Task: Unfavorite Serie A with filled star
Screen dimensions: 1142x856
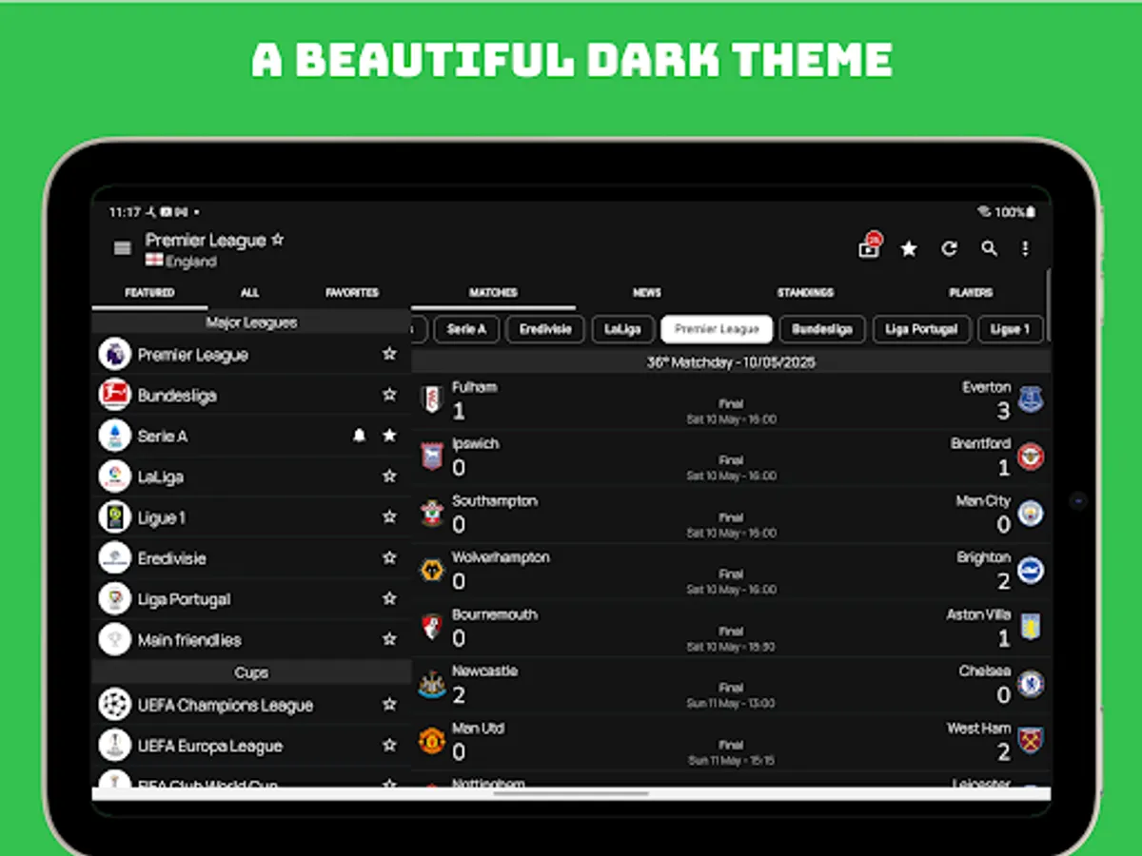Action: tap(389, 436)
